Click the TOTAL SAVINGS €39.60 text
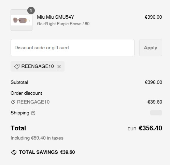The height and width of the screenshot is (165, 170). 47,152
